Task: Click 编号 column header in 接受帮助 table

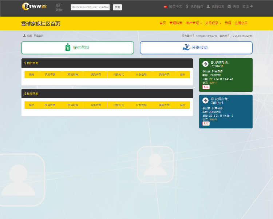Action: tap(32, 105)
